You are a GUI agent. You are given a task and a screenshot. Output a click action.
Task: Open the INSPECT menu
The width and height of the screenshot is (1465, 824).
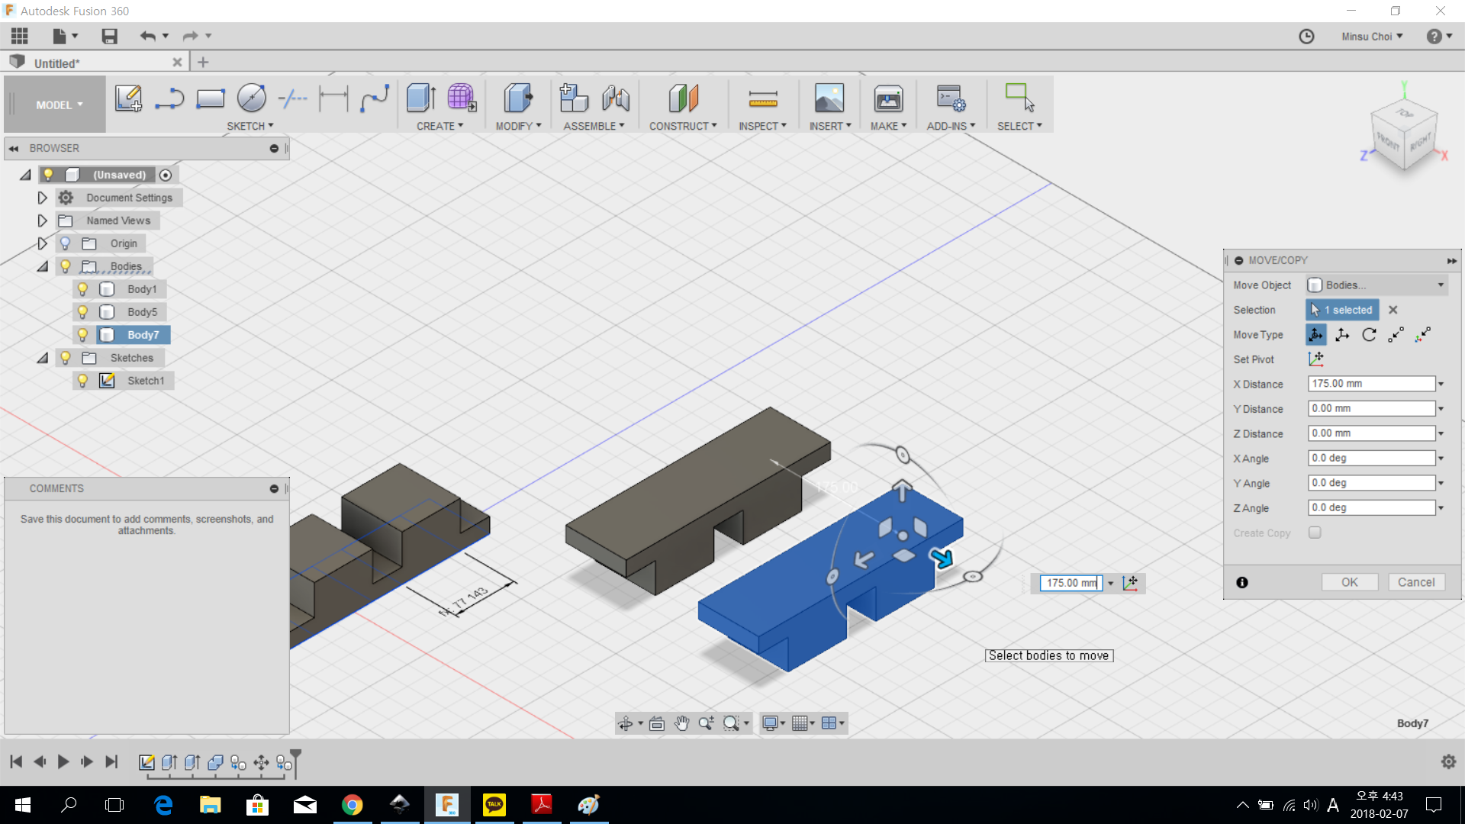click(x=762, y=126)
